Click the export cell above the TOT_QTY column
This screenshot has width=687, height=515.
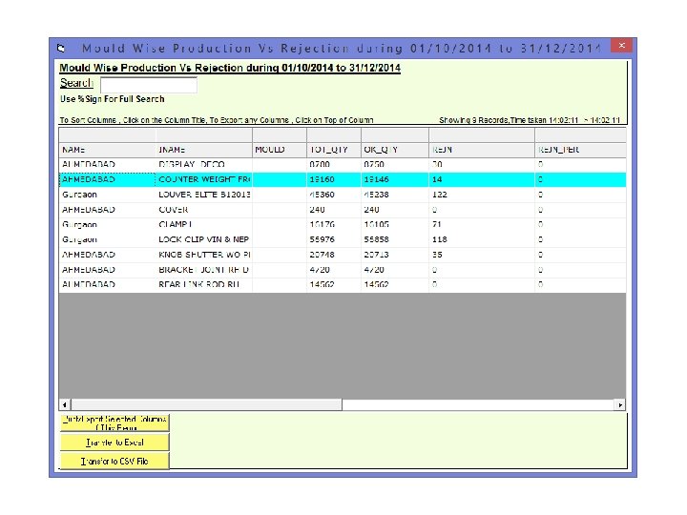pyautogui.click(x=334, y=134)
